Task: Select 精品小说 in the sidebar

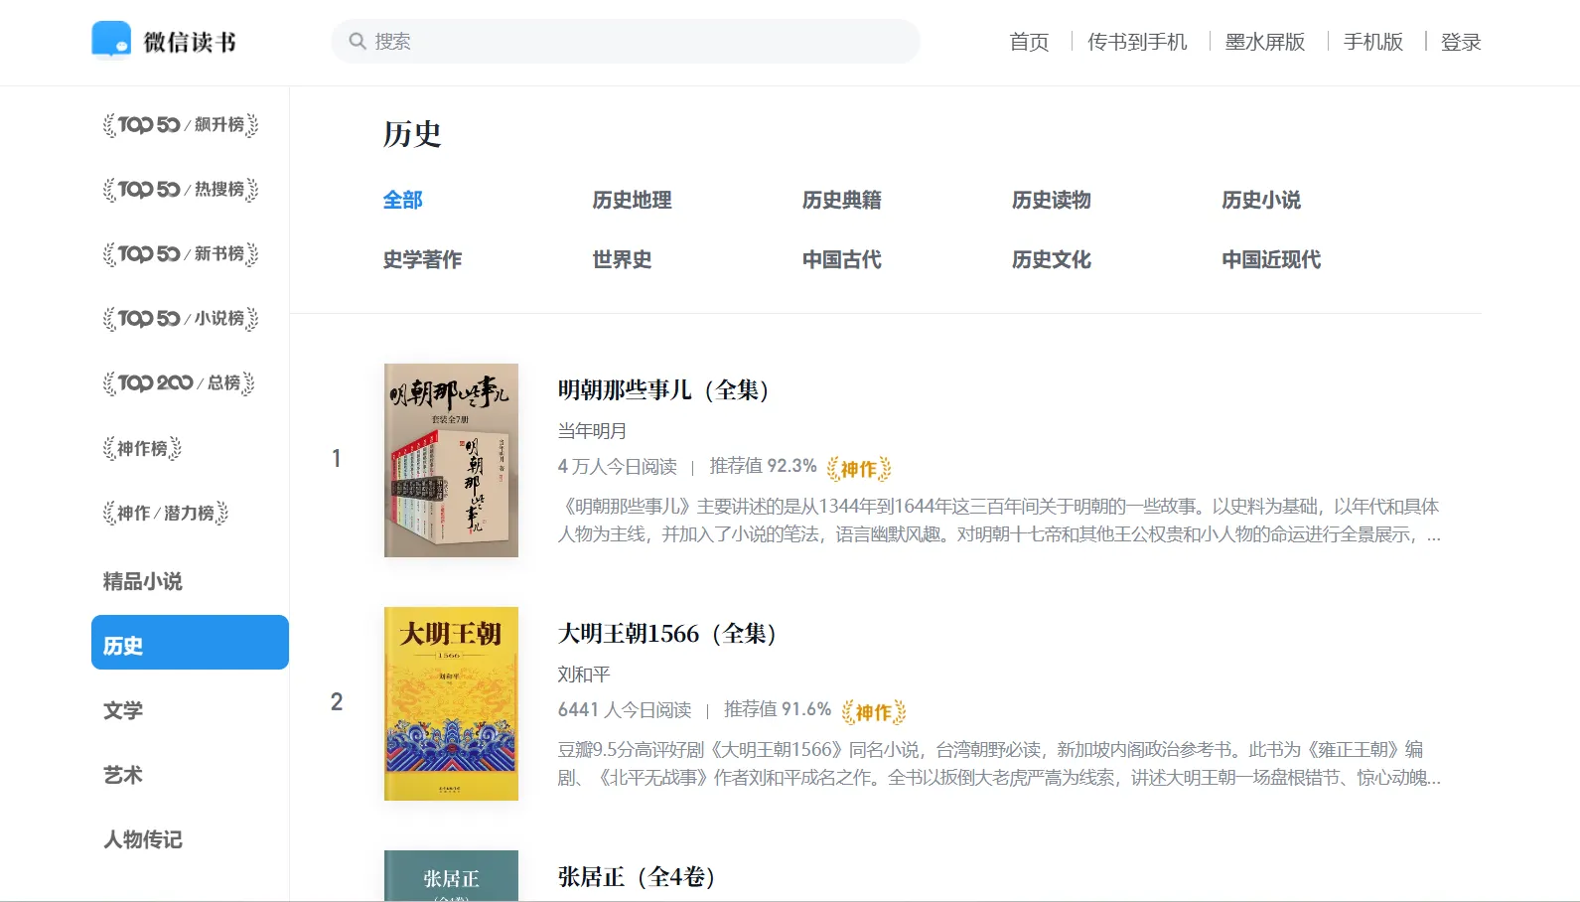Action: (143, 581)
